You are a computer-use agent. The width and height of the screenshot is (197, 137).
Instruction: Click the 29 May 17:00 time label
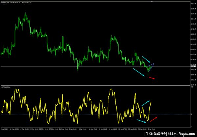coord(64,129)
